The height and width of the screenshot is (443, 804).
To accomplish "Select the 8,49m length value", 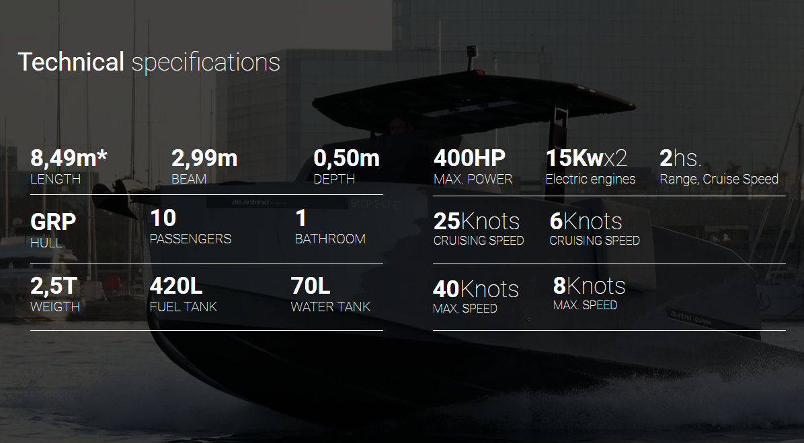I will (69, 158).
